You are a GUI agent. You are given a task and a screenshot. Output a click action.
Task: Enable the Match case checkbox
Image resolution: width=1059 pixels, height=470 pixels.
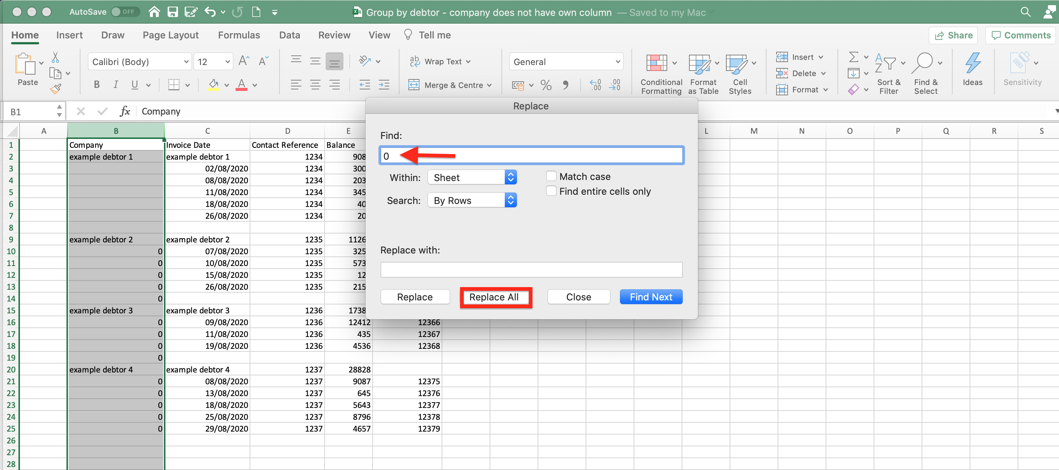(x=551, y=176)
